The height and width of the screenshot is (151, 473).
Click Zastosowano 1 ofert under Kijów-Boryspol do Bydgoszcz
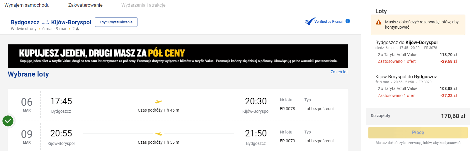tap(397, 96)
